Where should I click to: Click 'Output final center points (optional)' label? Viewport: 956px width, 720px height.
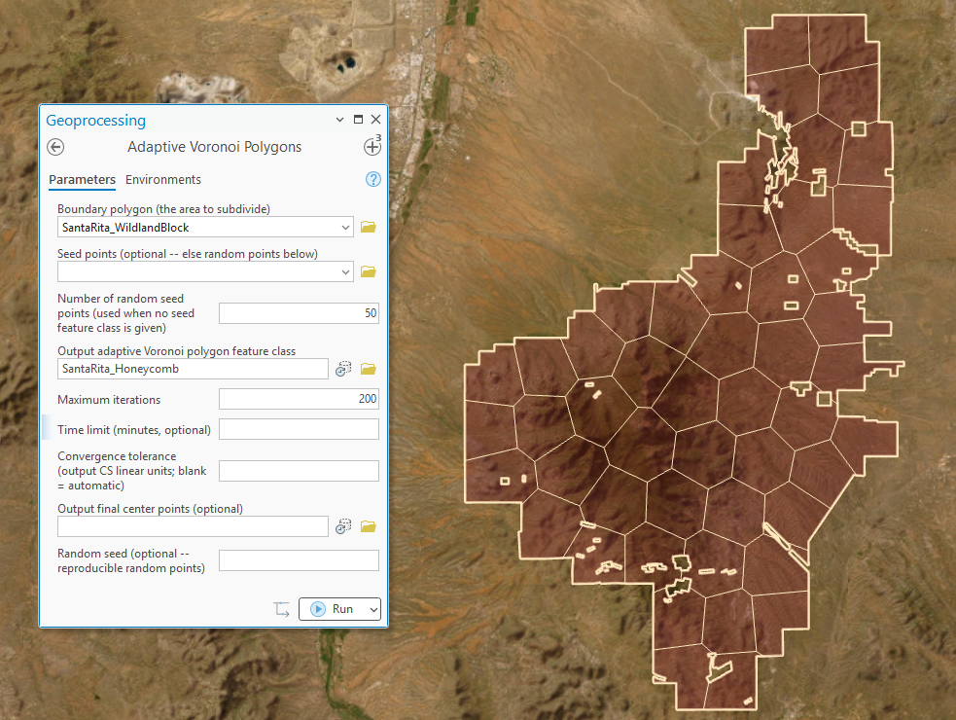point(150,508)
